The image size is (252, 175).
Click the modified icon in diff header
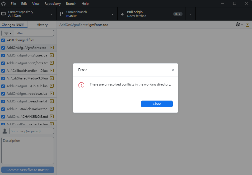[x=248, y=25]
